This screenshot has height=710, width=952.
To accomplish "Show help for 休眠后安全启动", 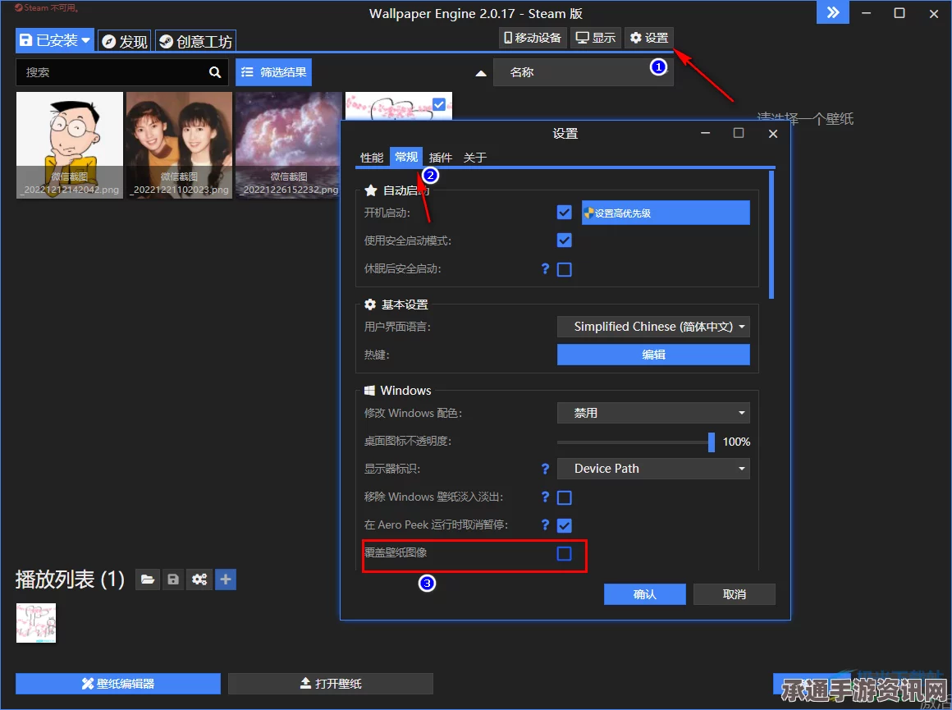I will tap(545, 269).
